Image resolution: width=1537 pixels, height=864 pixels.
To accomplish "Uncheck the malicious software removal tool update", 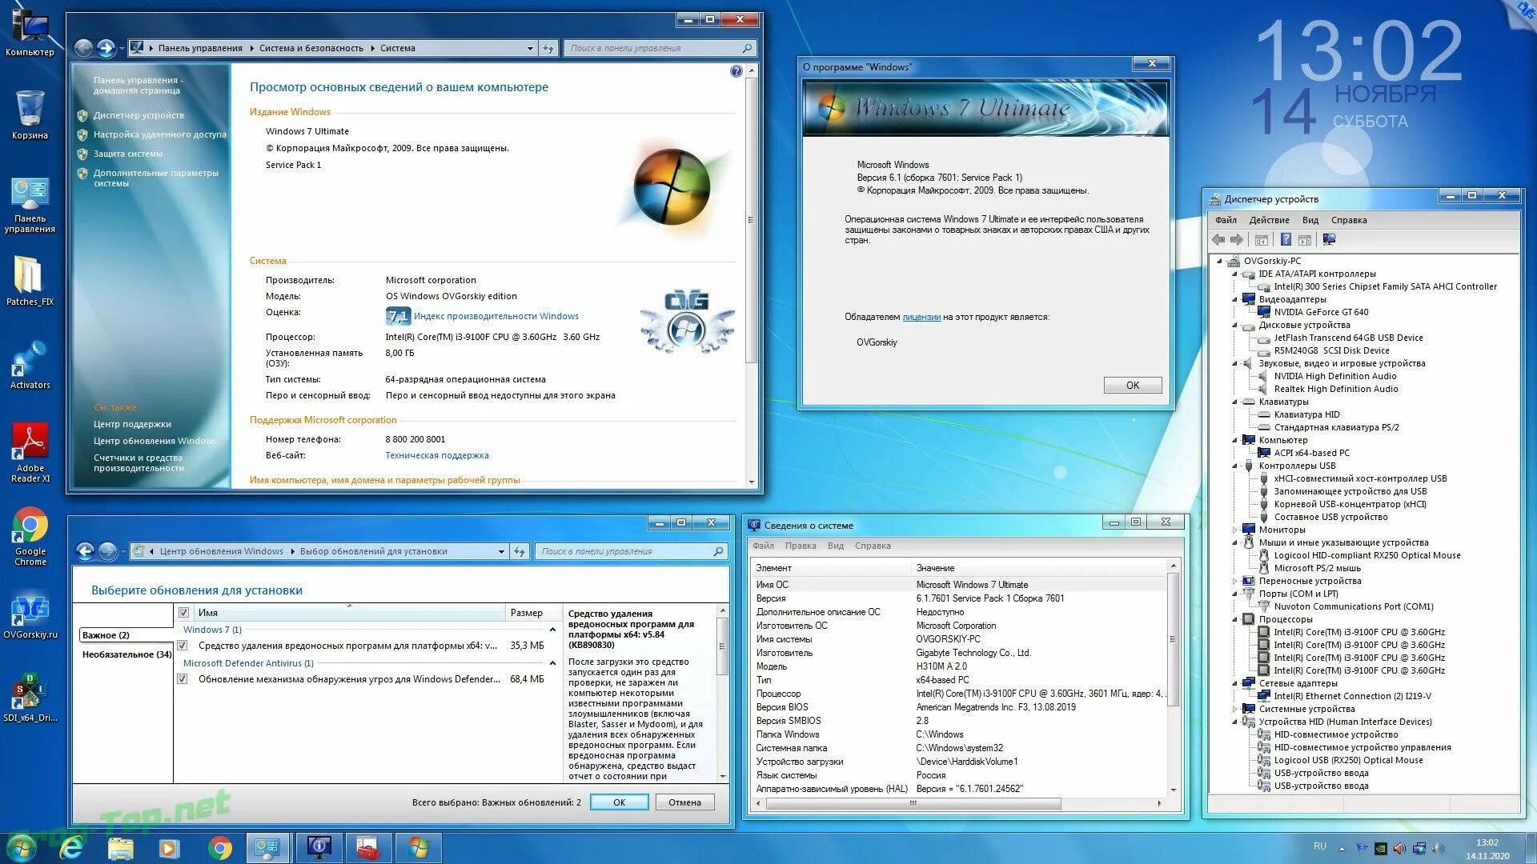I will [x=183, y=646].
